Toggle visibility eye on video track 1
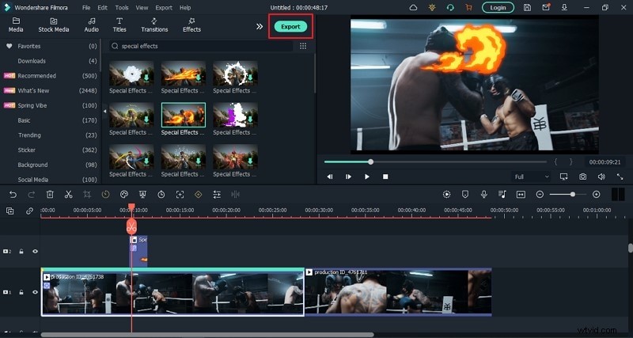This screenshot has height=338, width=633. pyautogui.click(x=35, y=292)
